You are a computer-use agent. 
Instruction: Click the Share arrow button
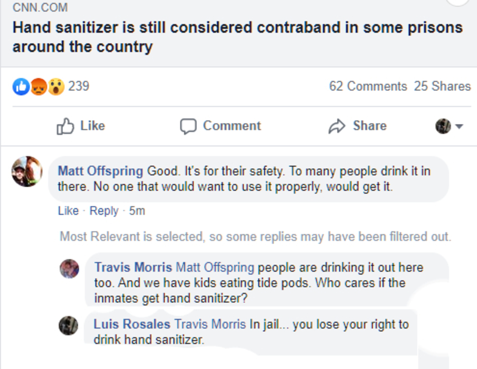[357, 126]
